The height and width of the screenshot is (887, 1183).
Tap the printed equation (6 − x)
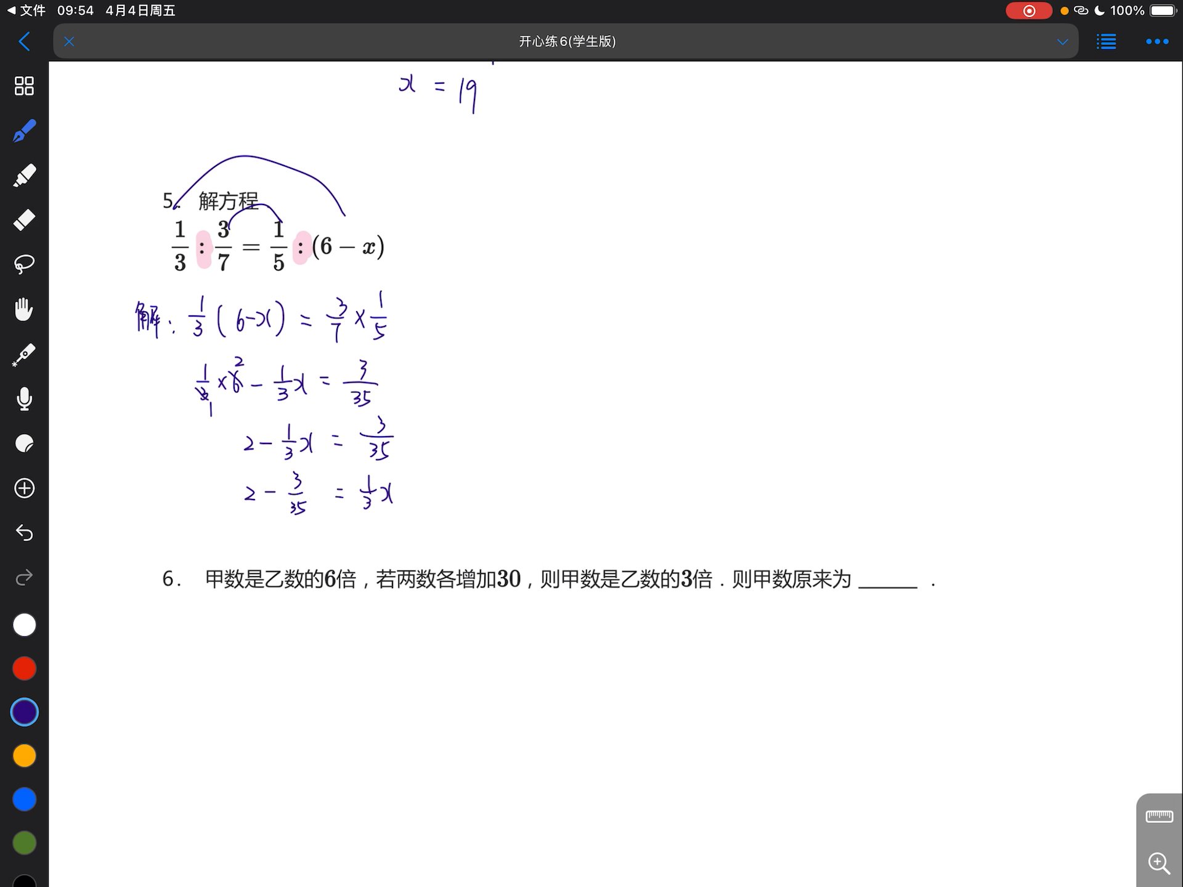click(x=348, y=246)
